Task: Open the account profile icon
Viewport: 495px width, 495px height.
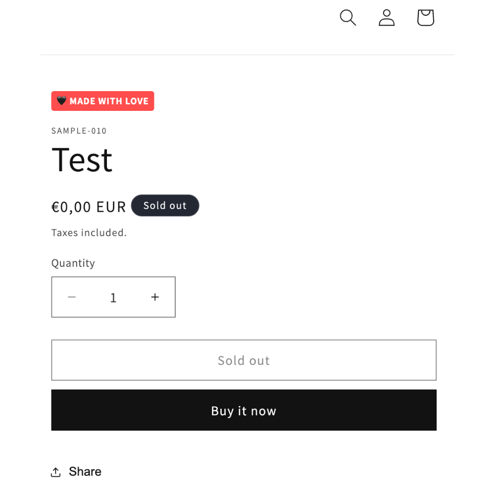Action: tap(387, 18)
